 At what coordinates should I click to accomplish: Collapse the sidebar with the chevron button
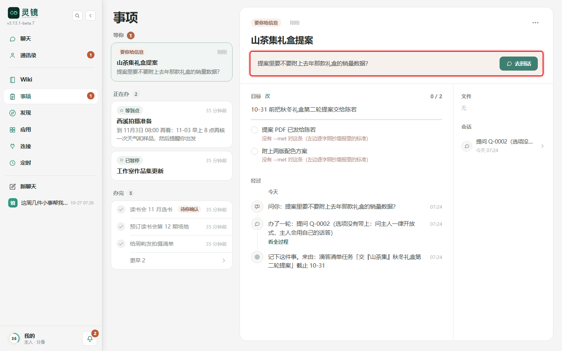91,16
